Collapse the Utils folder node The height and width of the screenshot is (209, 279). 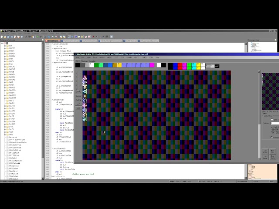click(x=5, y=135)
